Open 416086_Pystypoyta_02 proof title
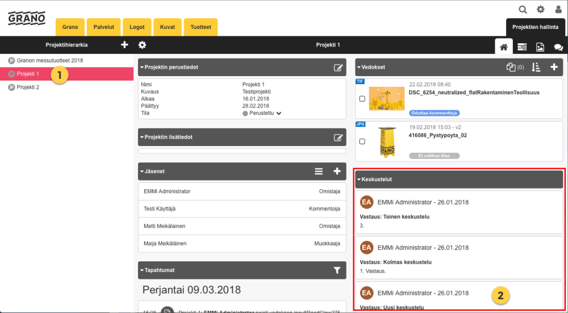The width and height of the screenshot is (568, 313). click(x=438, y=135)
